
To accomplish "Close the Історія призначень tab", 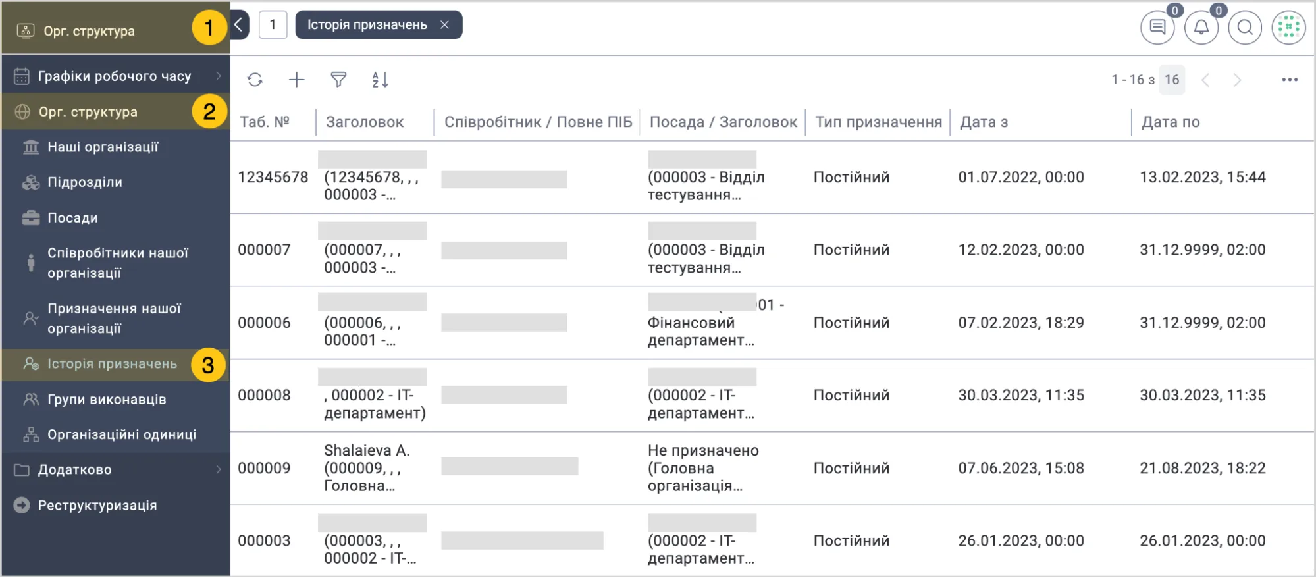I will [x=445, y=25].
